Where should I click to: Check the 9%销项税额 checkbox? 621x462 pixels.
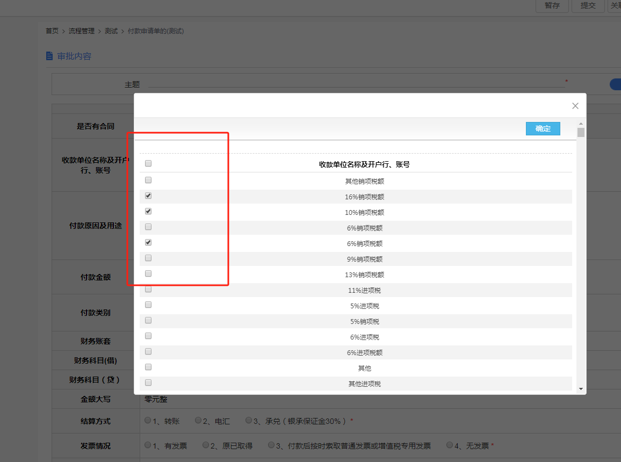click(x=148, y=258)
